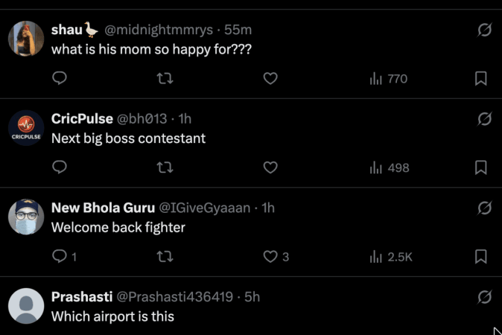This screenshot has width=502, height=335.
Task: Open Prashasti's default profile avatar
Action: click(26, 306)
